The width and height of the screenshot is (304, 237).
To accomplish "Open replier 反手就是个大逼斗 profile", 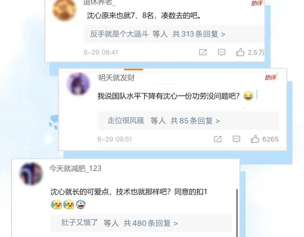I will coord(119,34).
